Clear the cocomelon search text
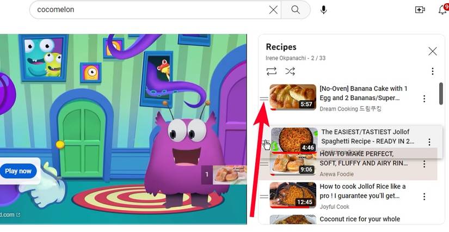The width and height of the screenshot is (449, 232). [x=273, y=10]
